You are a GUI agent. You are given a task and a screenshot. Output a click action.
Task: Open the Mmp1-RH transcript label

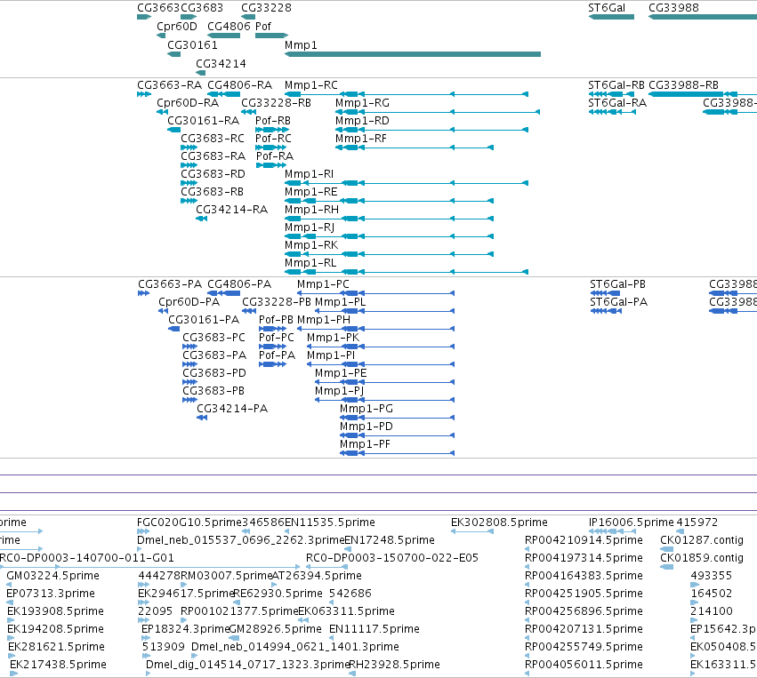pyautogui.click(x=311, y=210)
